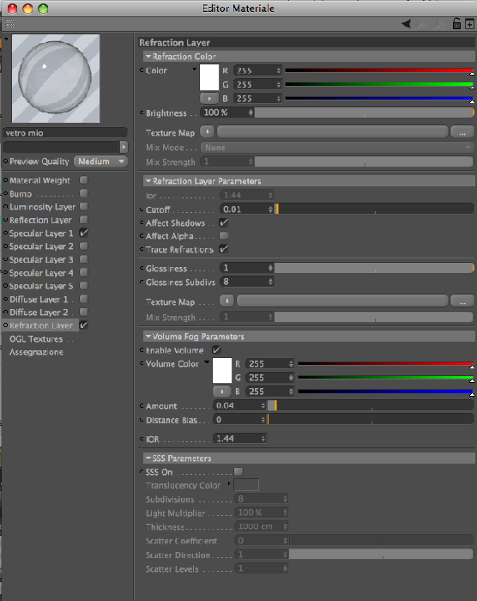477x601 pixels.
Task: Click the material preview sphere thumbnail
Action: (x=56, y=79)
